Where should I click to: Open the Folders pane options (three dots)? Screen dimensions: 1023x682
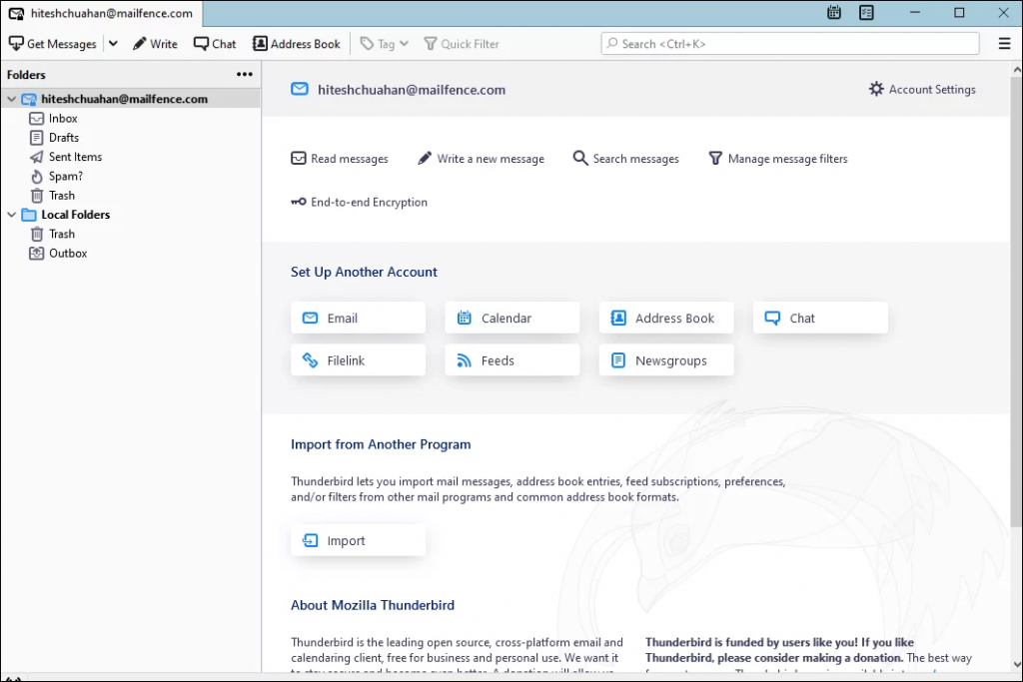pyautogui.click(x=245, y=74)
